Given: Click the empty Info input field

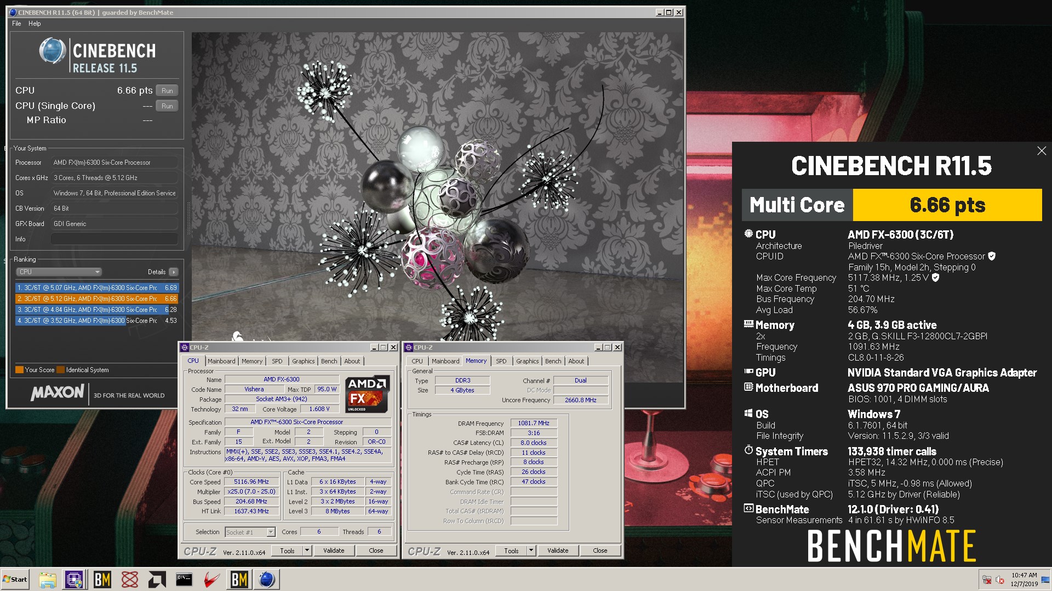Looking at the screenshot, I should point(114,239).
